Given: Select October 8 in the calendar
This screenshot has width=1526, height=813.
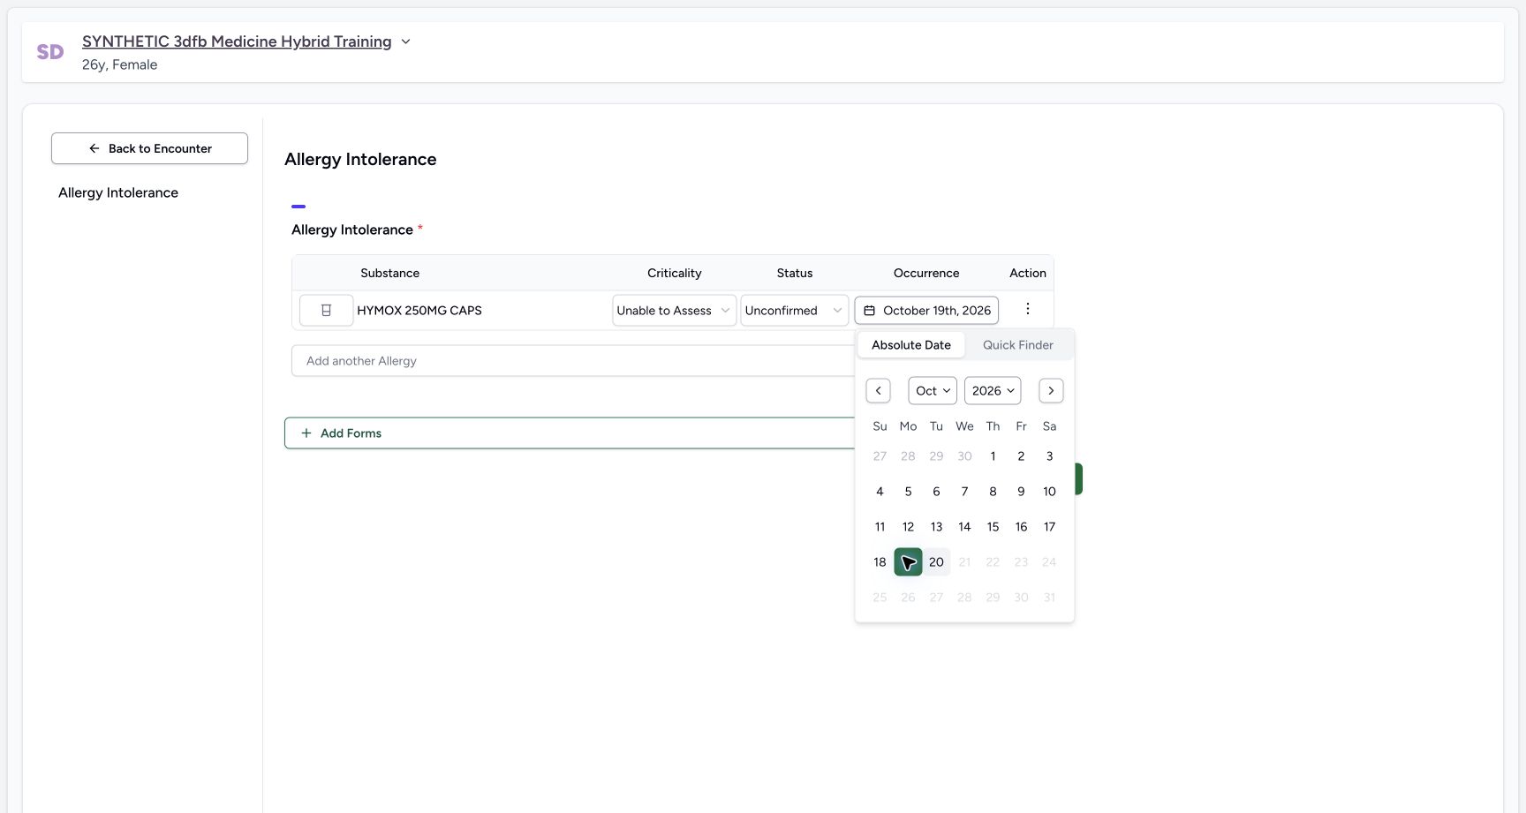Looking at the screenshot, I should pyautogui.click(x=993, y=492).
